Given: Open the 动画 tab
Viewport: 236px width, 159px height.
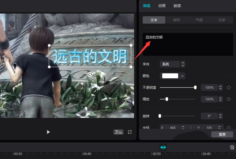Looking at the screenshot, I should tap(162, 6).
